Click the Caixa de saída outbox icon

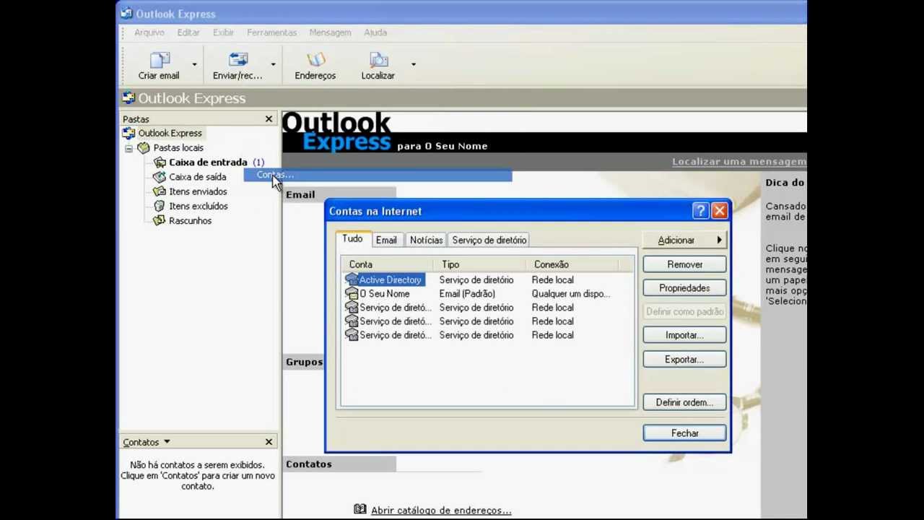click(160, 177)
